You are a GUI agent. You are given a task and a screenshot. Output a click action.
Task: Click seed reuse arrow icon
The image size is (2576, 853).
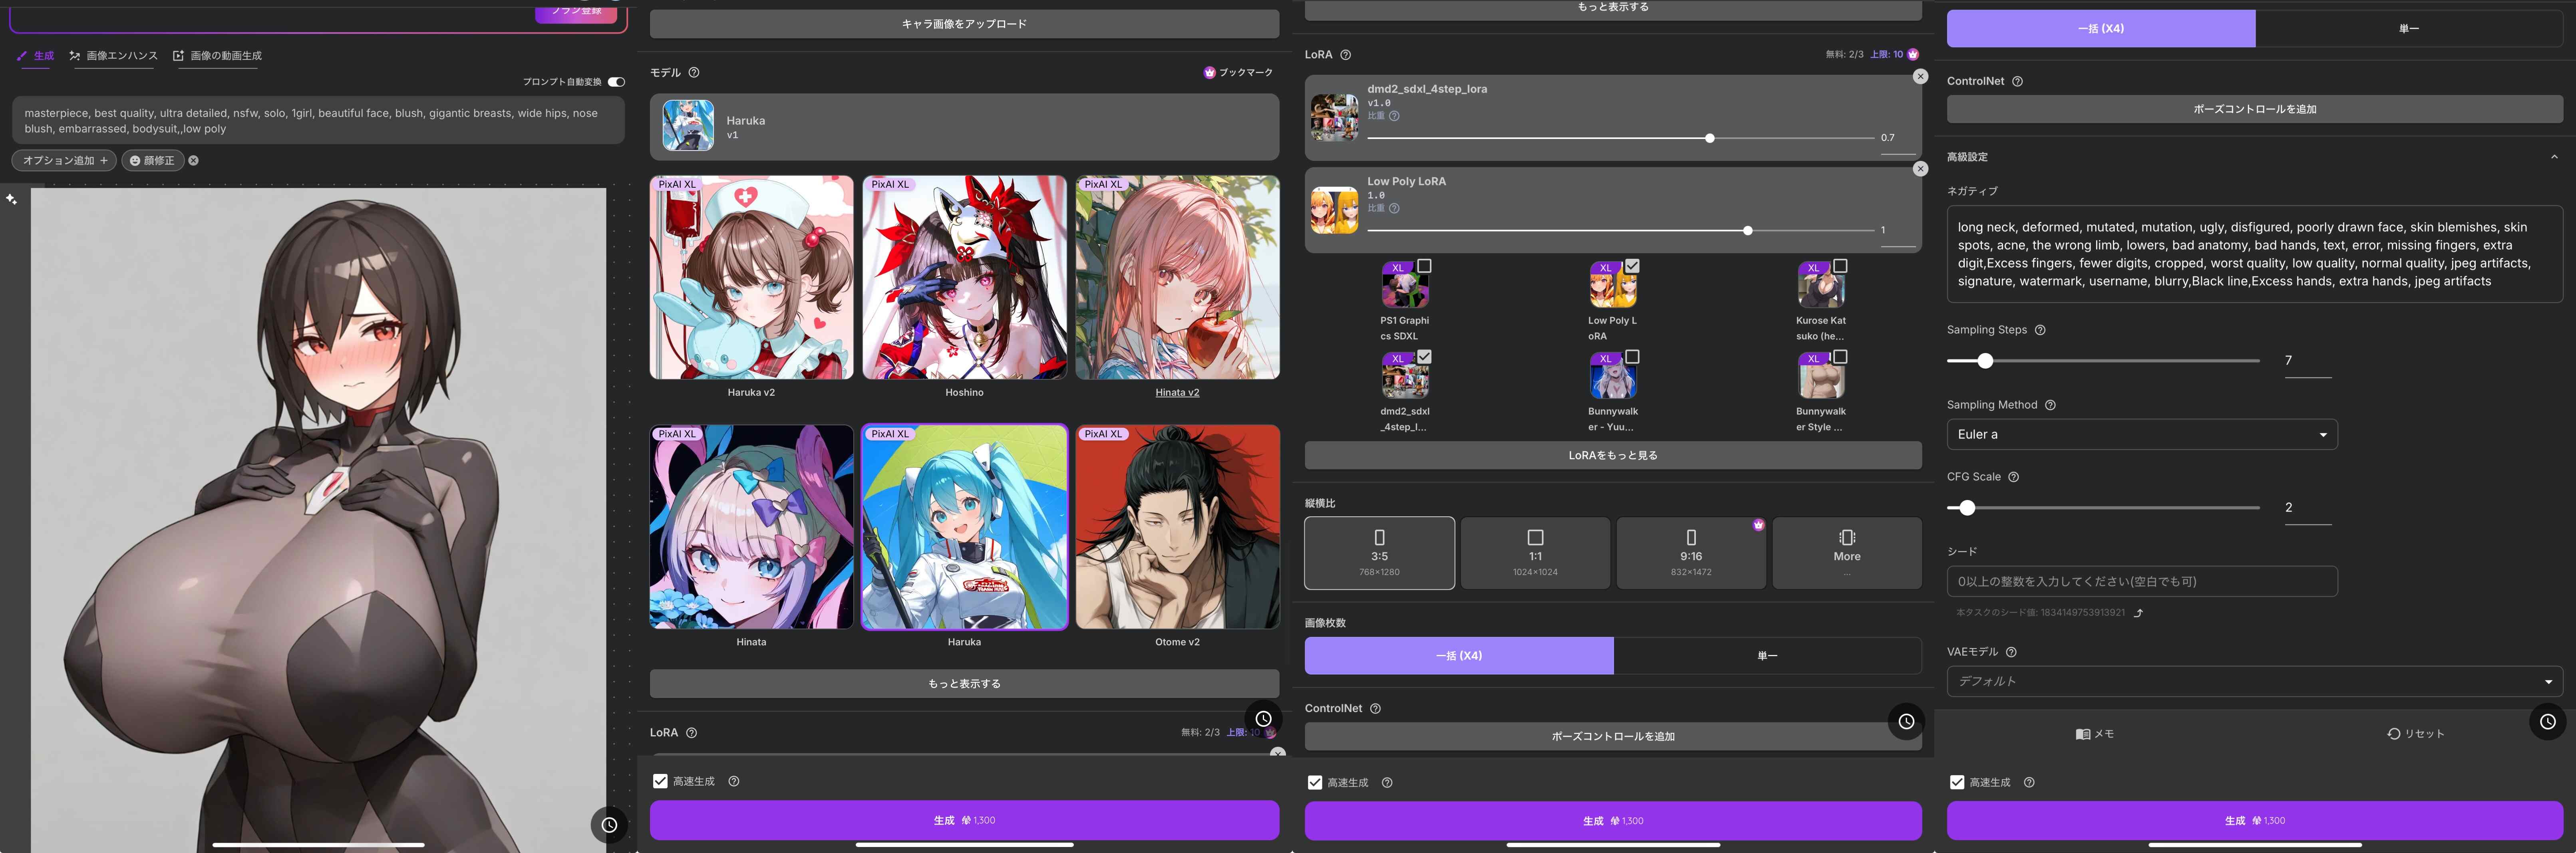click(x=2138, y=613)
